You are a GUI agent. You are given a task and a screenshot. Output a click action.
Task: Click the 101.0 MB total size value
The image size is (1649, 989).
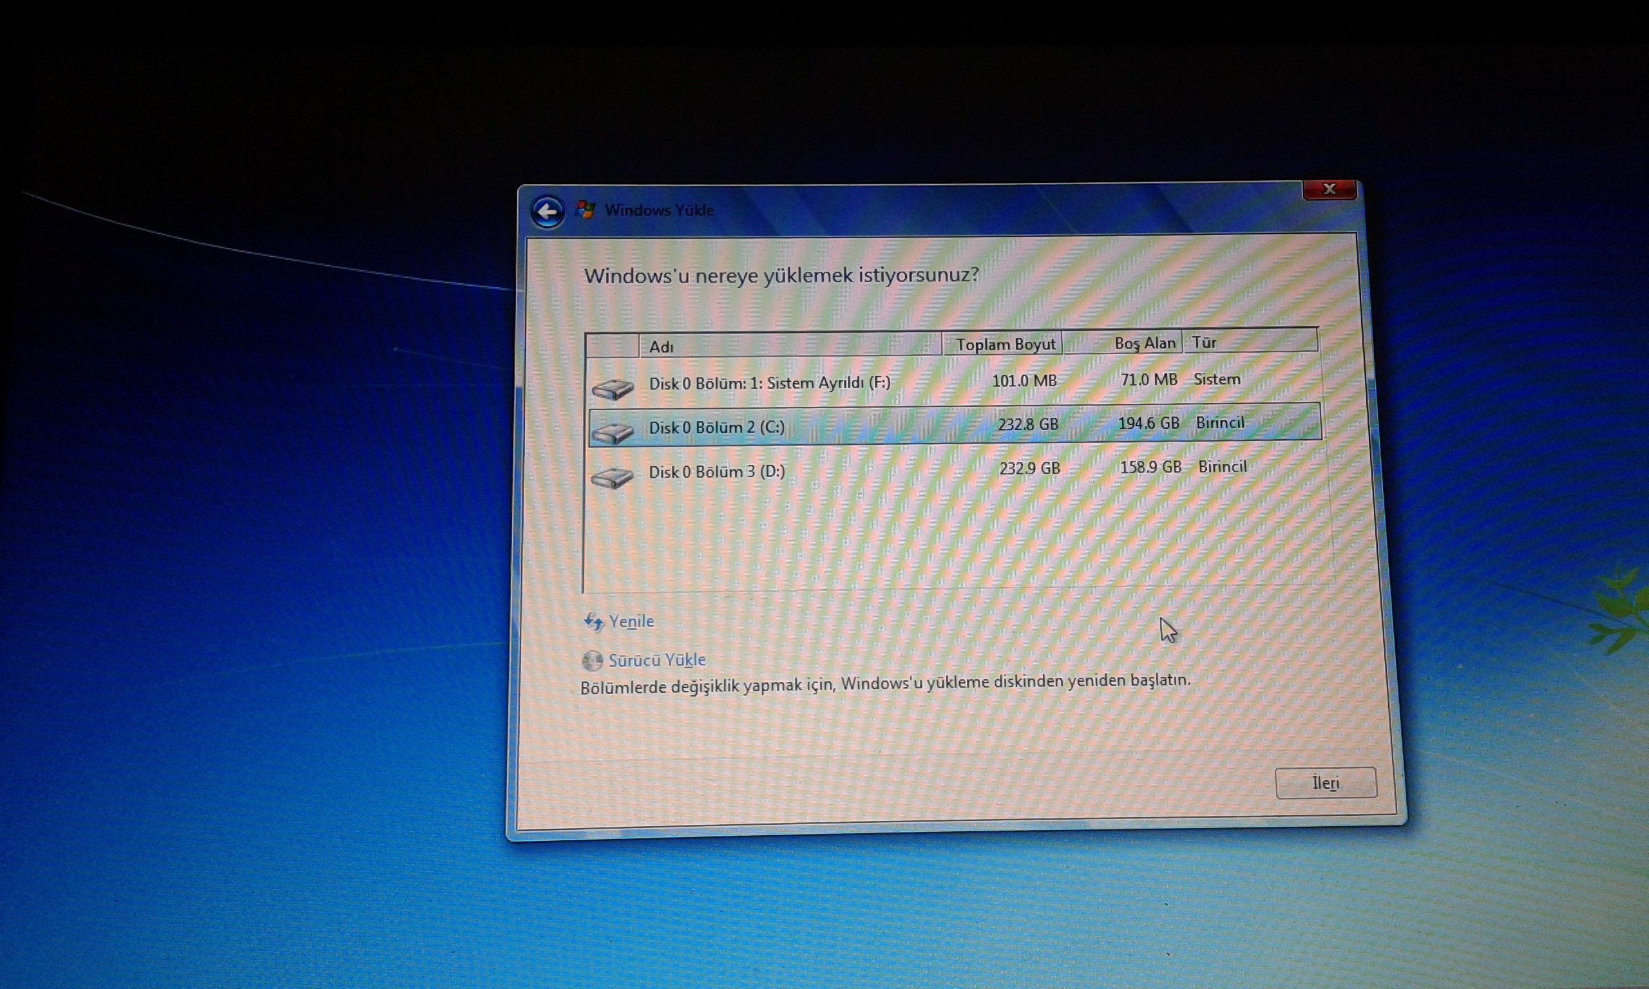(1024, 381)
